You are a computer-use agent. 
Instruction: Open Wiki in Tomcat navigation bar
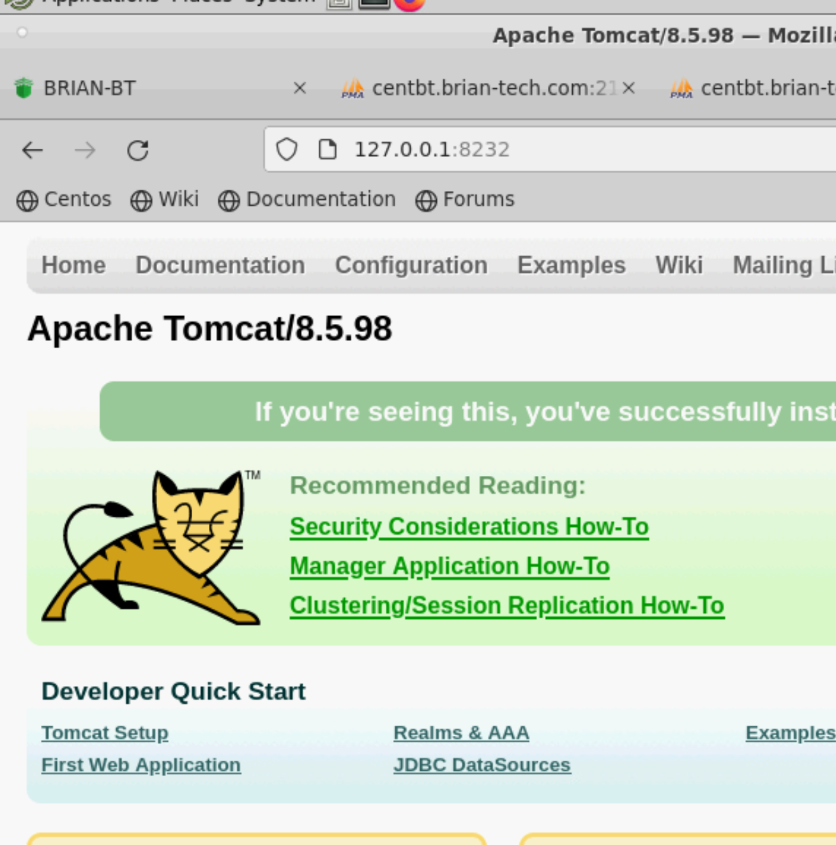tap(679, 265)
